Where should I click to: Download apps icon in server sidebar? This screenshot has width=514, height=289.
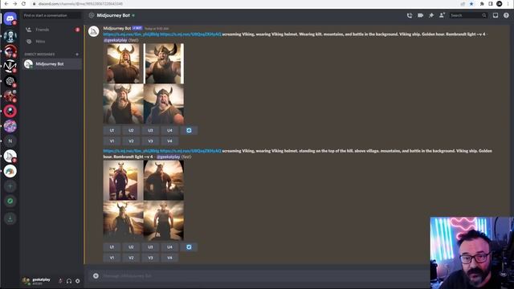[10, 218]
